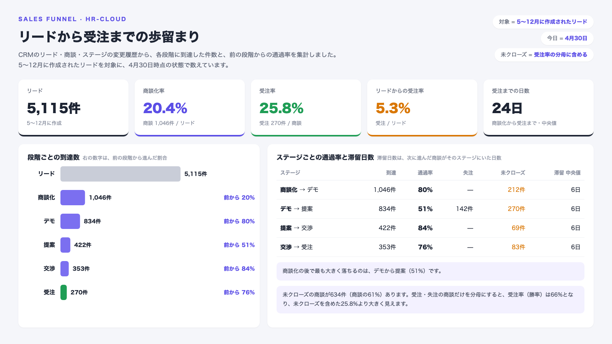Click the 69件 未クローズ value

click(x=518, y=228)
